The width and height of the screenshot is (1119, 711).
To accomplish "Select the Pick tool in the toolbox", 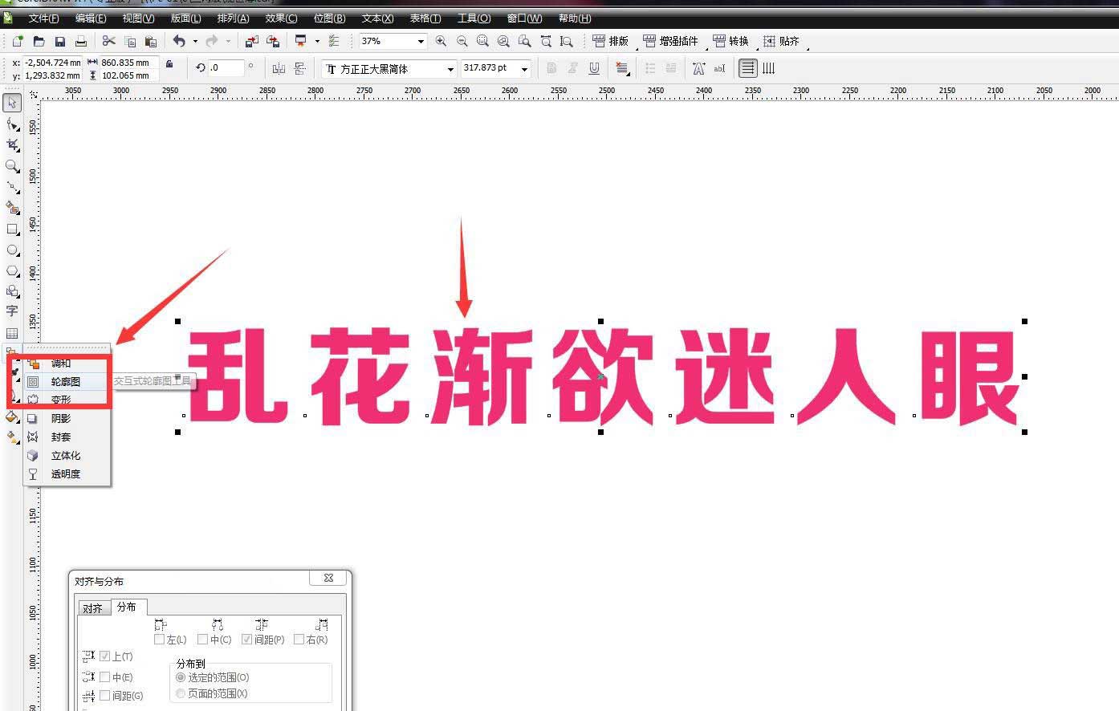I will [x=12, y=103].
